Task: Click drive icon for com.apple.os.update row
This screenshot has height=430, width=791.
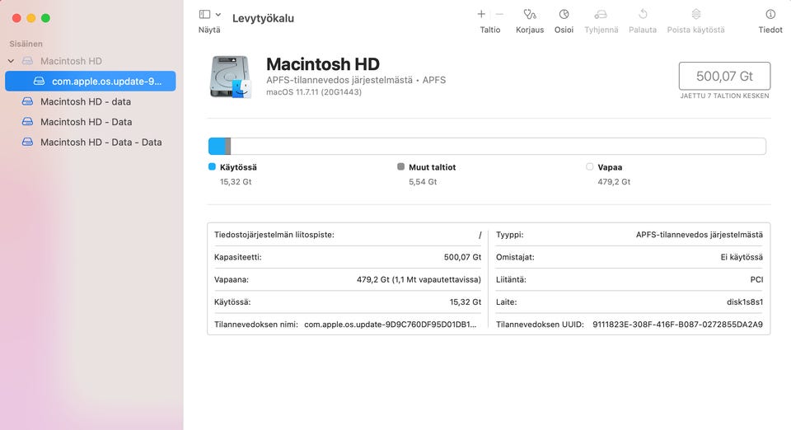Action: 39,82
